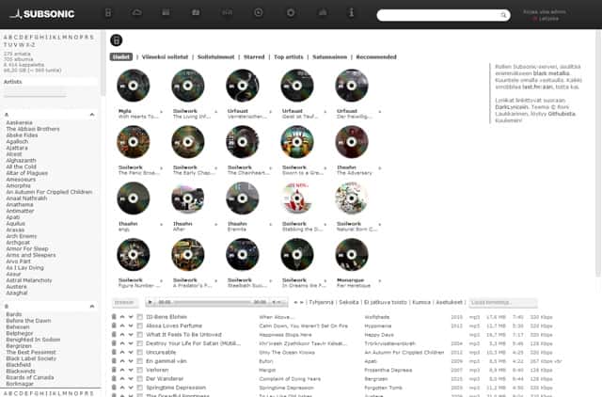The image size is (602, 397).
Task: Open artist 'Amorphis' in sidebar
Action: tap(19, 185)
